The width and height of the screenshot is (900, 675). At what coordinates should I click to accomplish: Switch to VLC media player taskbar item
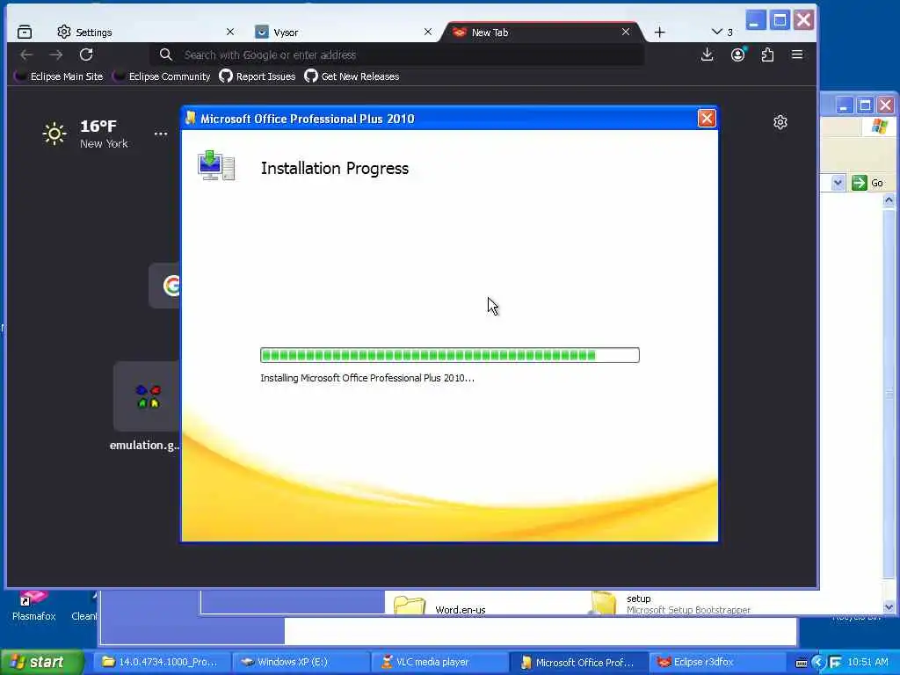click(x=439, y=662)
